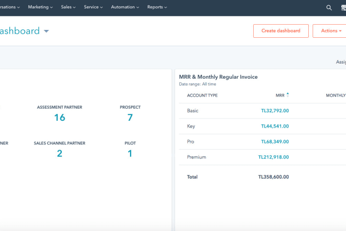Open Assessment Partner count 16
Screen dimensions: 346x231
tap(60, 118)
